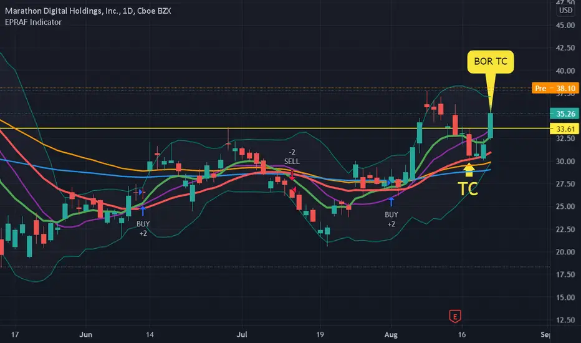This screenshot has height=343, width=581.
Task: Click the 12.50 price scale value
Action: pos(565,320)
